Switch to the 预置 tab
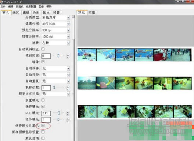Image resolution: width=194 pixels, height=141 pixels. pos(57,13)
